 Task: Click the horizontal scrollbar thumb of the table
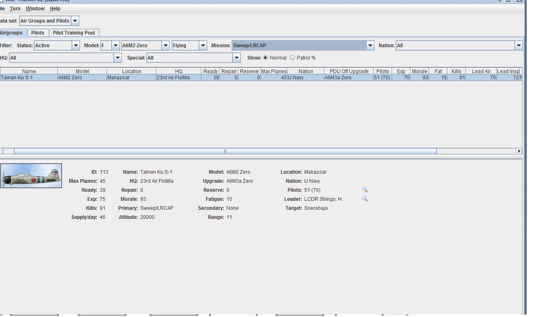225,151
